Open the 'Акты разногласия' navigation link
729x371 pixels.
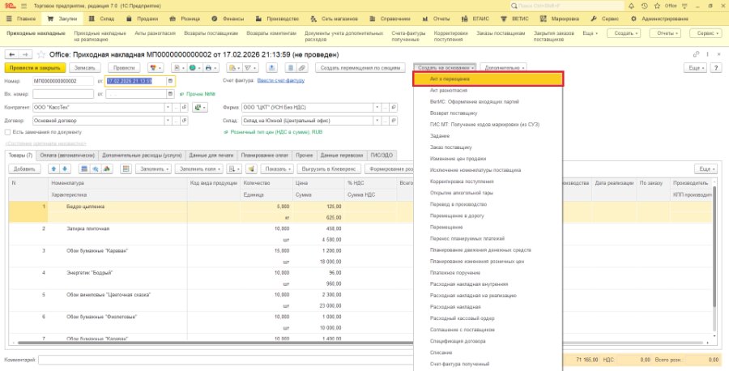point(155,33)
